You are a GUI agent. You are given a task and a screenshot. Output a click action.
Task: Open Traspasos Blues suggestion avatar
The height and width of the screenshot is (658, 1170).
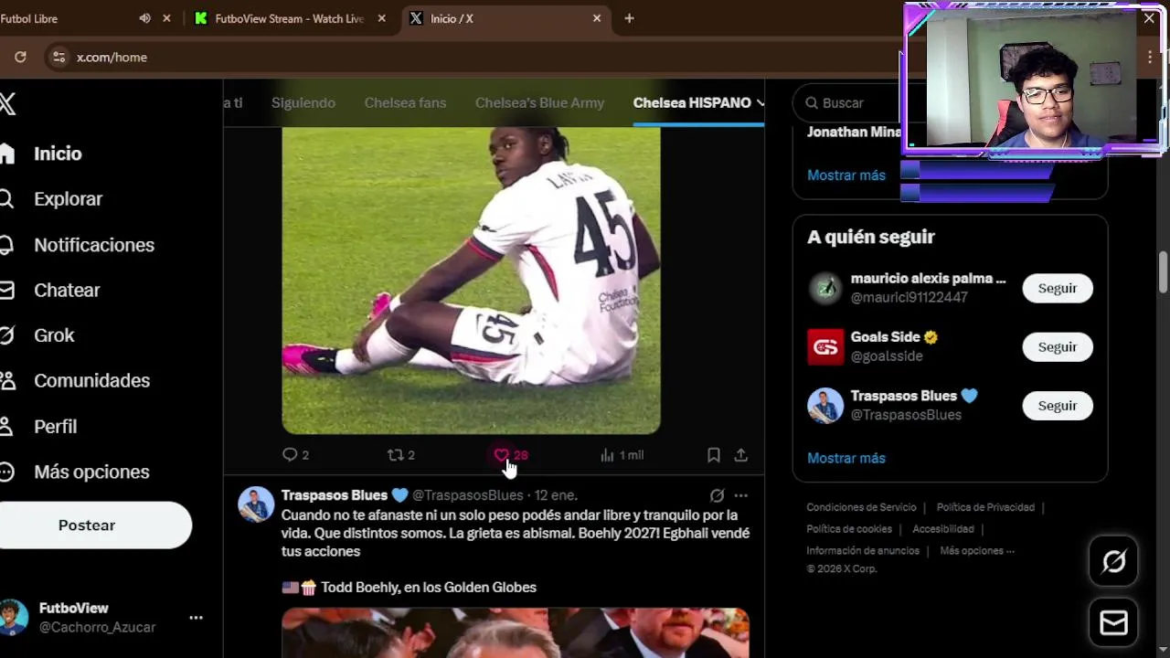(825, 406)
